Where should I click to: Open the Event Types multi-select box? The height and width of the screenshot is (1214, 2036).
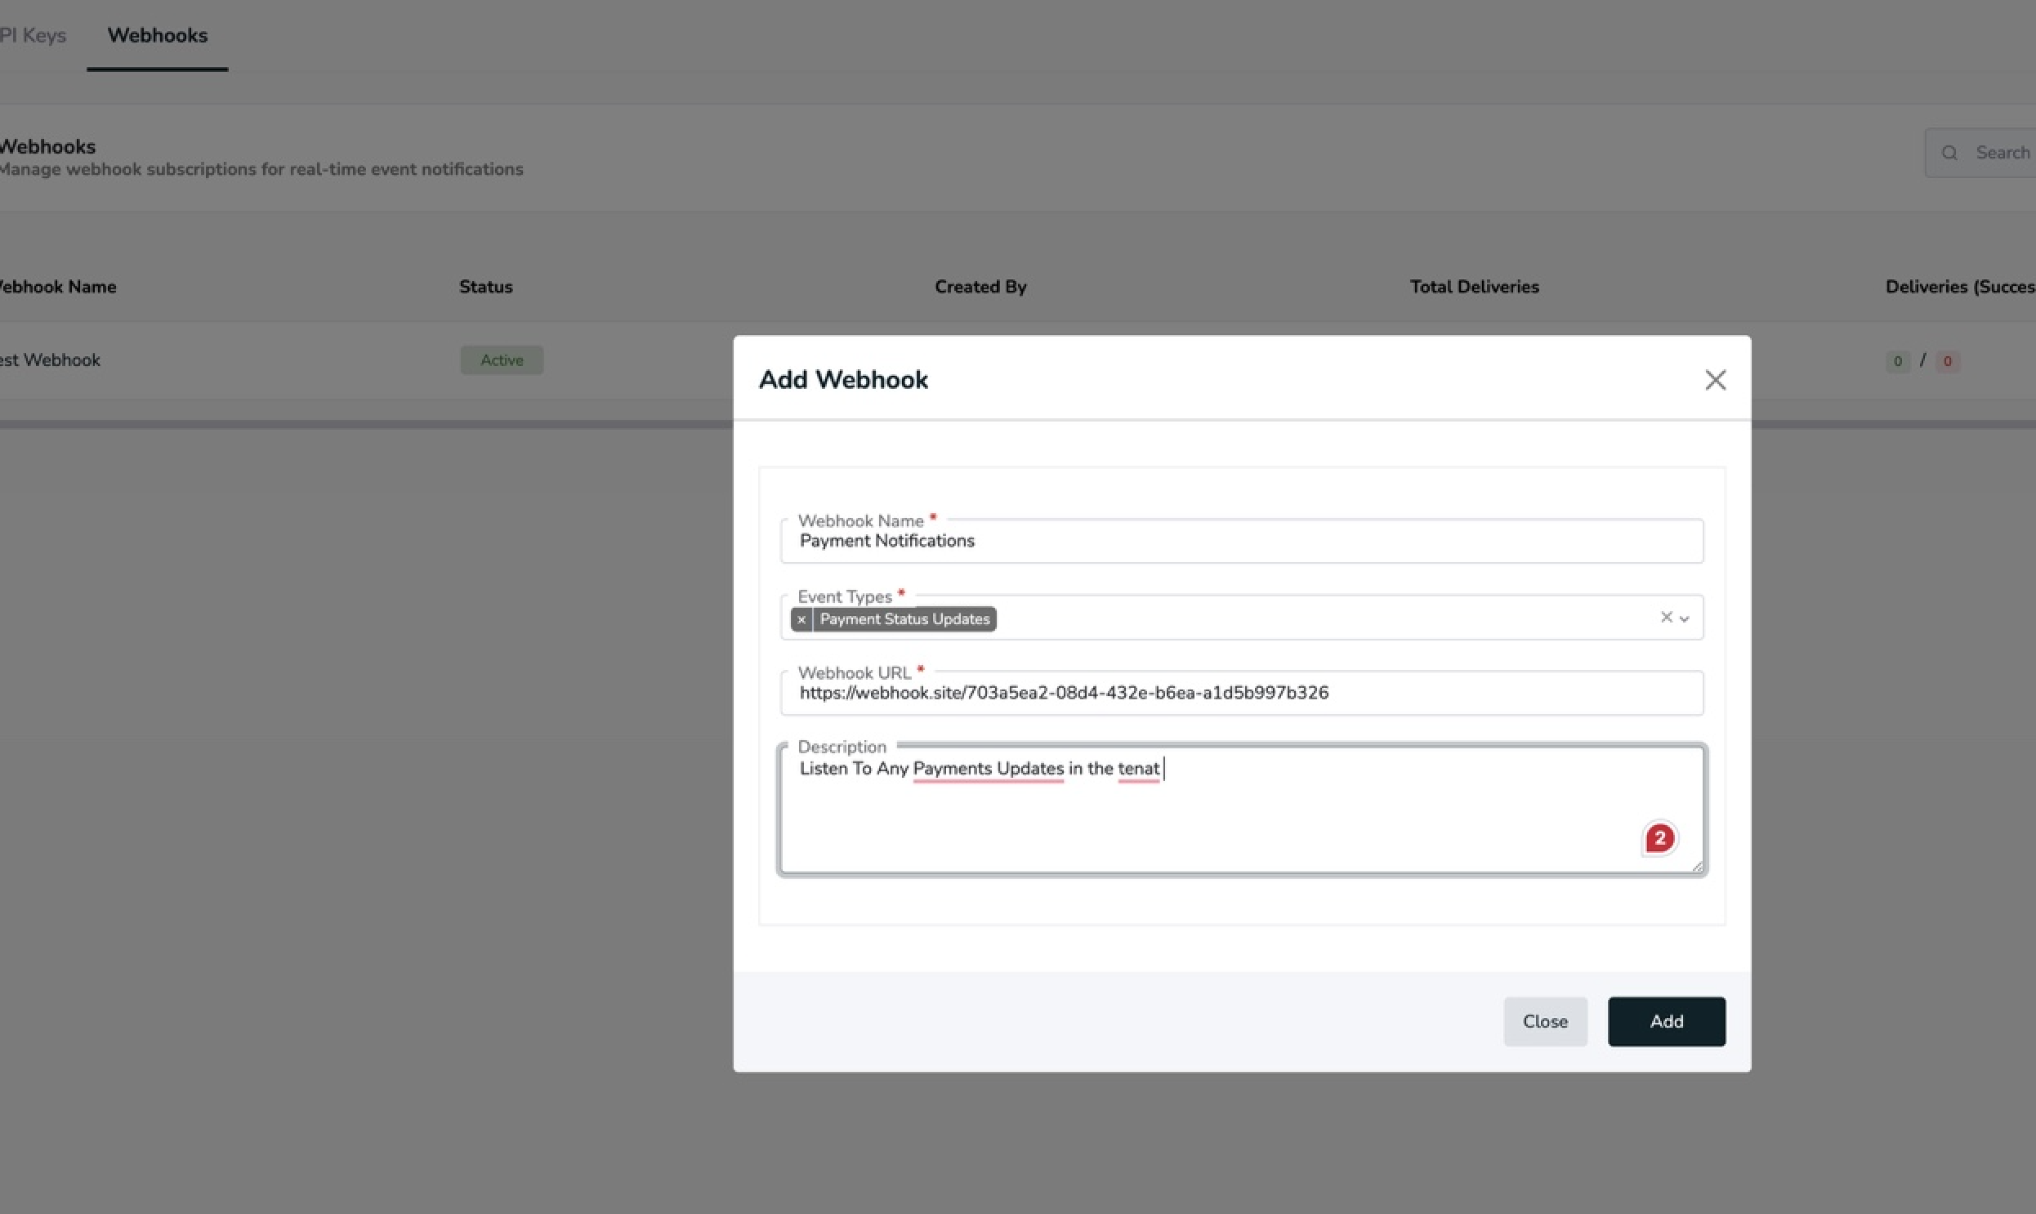point(1309,619)
